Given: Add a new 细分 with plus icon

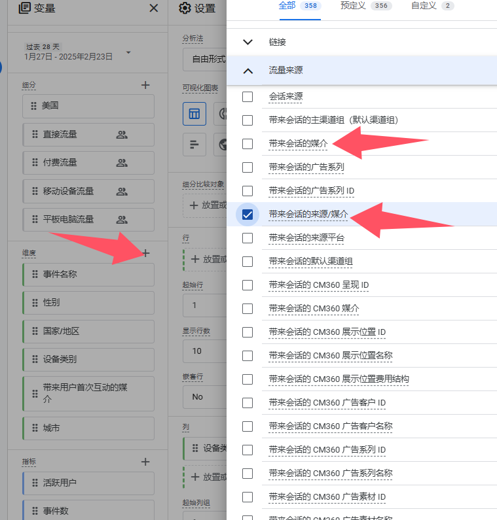Looking at the screenshot, I should (145, 85).
